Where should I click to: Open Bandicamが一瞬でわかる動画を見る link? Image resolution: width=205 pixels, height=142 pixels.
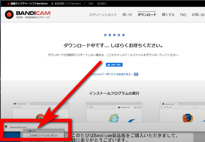111,74
